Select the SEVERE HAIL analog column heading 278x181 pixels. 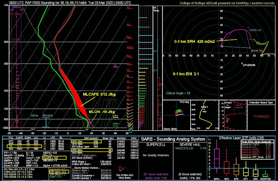[x=190, y=145]
